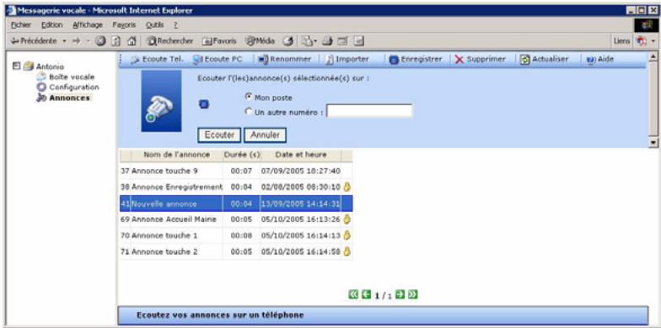This screenshot has width=661, height=328.
Task: Click the Ecoute PC toolbar item
Action: [x=218, y=59]
